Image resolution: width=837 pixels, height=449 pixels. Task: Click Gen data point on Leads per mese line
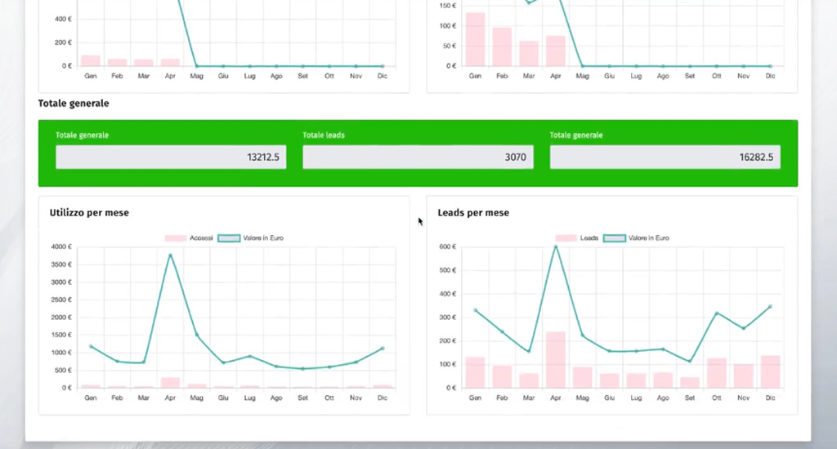475,310
